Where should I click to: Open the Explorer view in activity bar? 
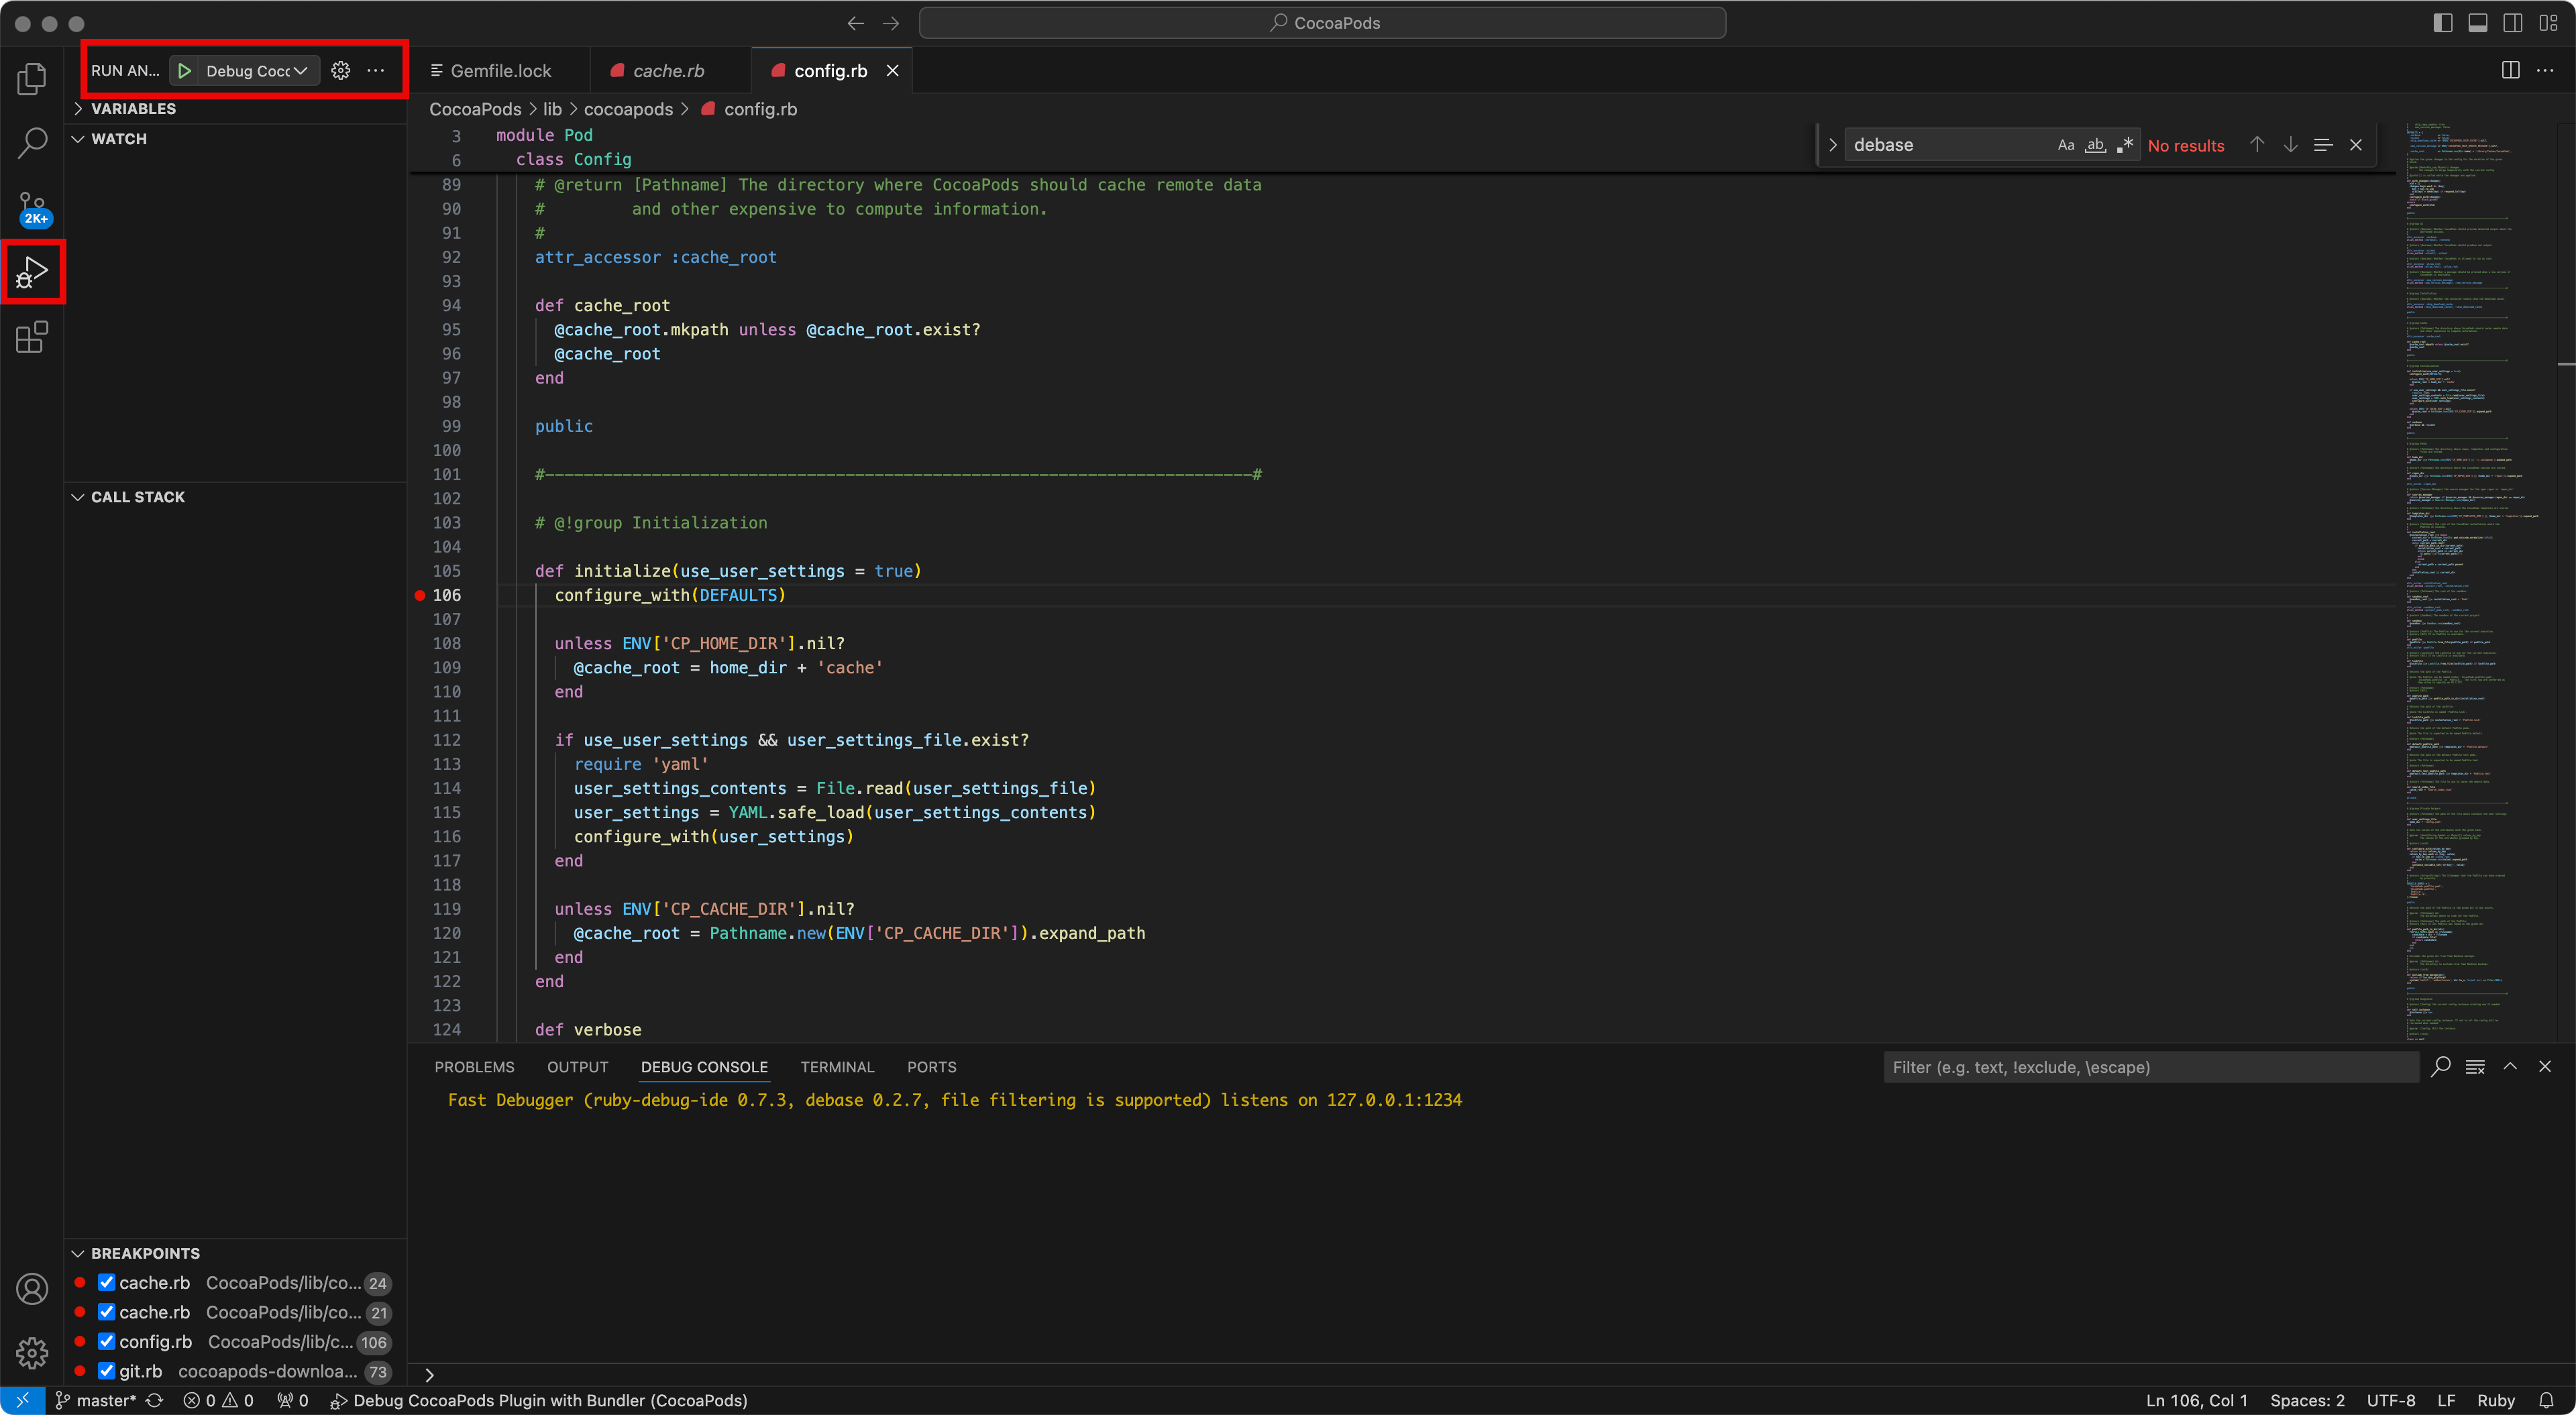click(x=32, y=79)
